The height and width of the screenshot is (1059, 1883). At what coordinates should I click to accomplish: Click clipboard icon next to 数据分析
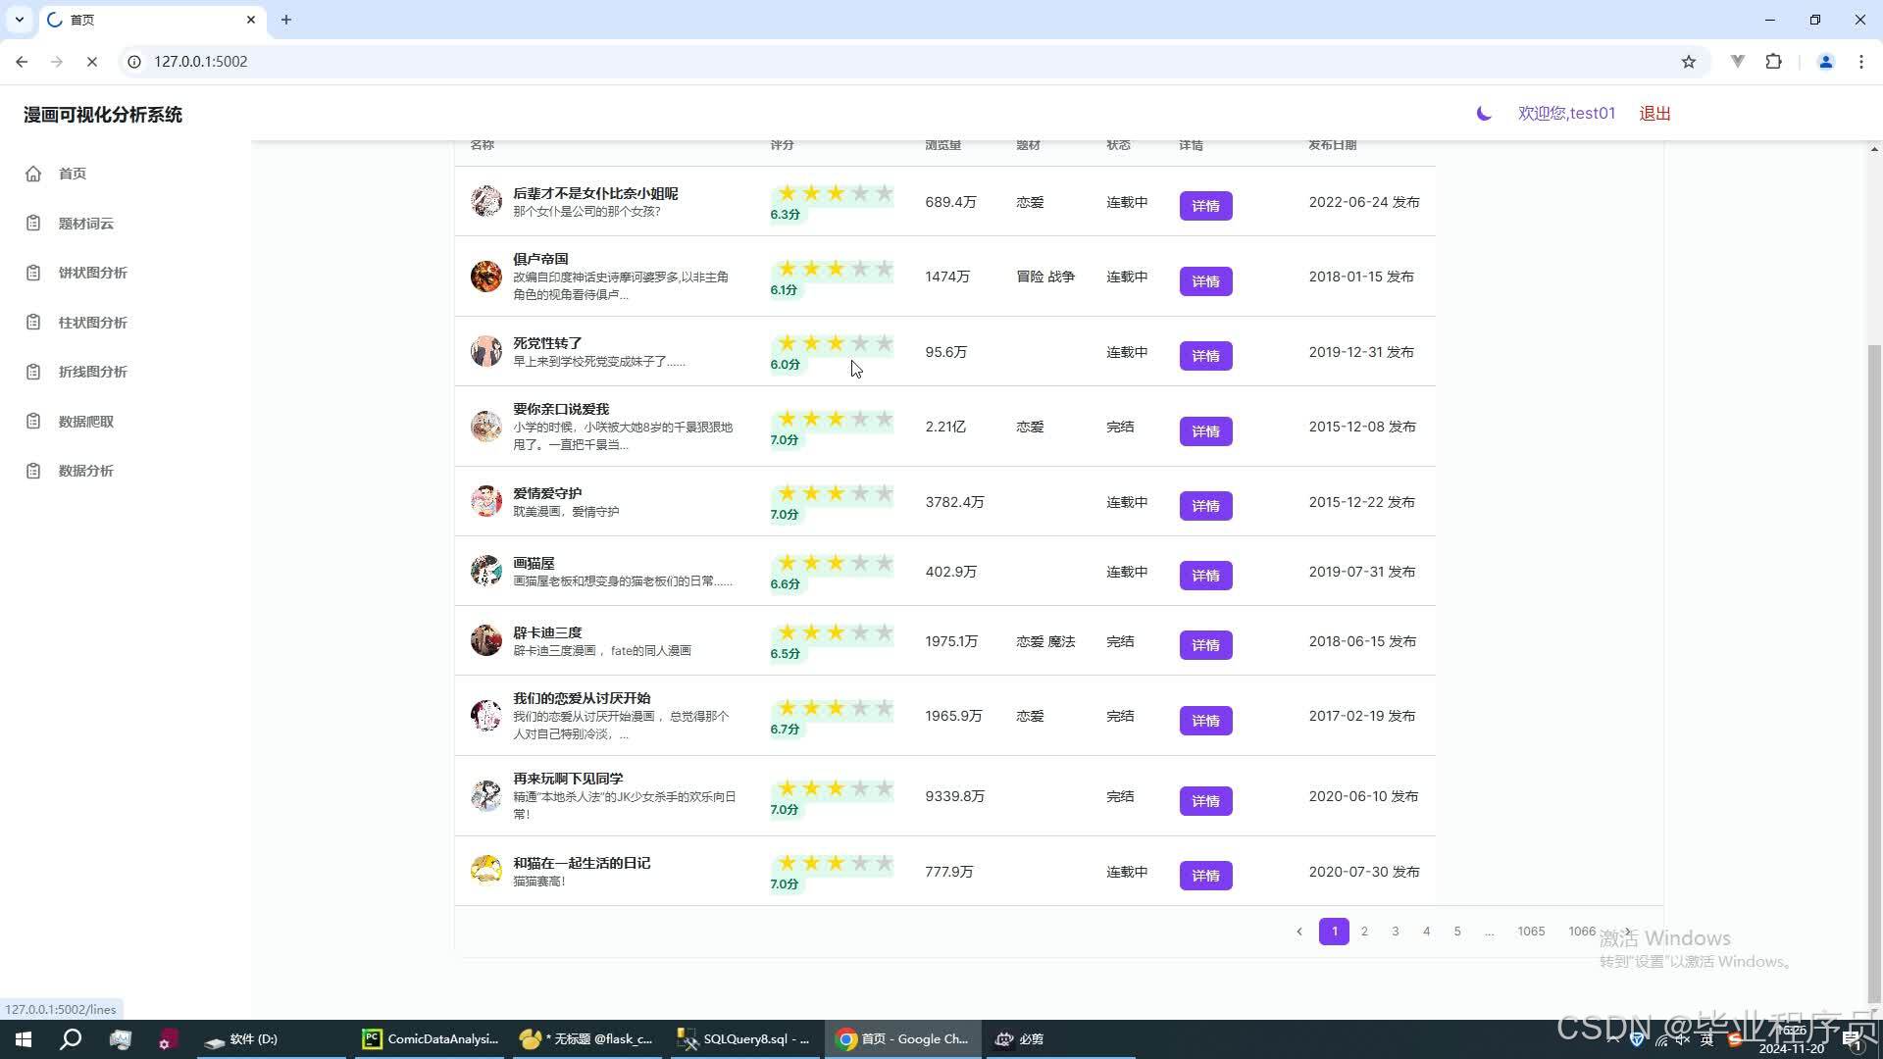pyautogui.click(x=33, y=471)
